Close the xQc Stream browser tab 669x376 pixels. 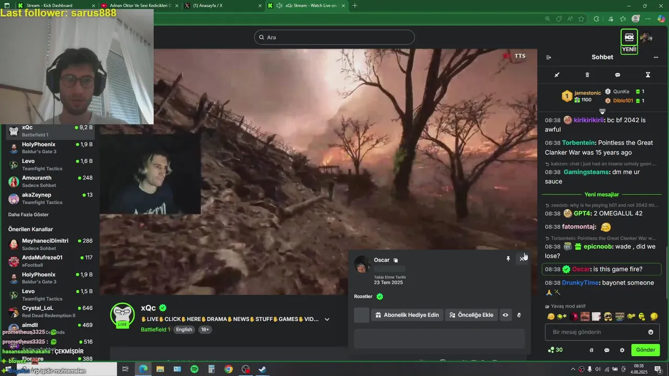[344, 6]
